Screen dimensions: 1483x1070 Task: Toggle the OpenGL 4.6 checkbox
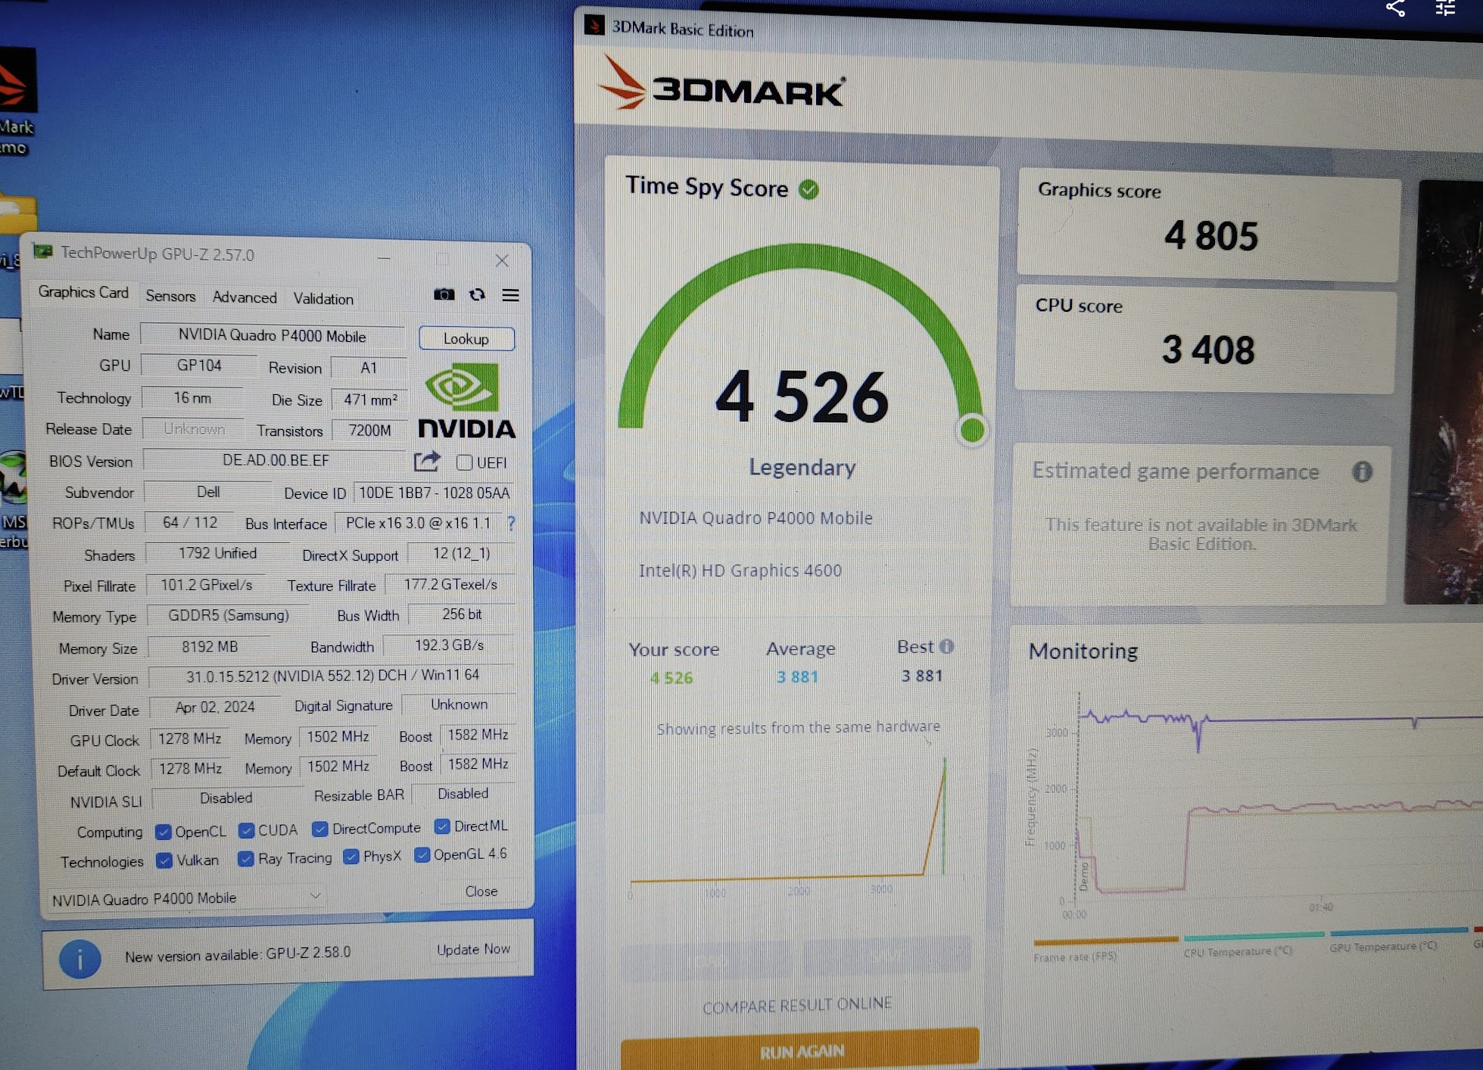pyautogui.click(x=422, y=855)
